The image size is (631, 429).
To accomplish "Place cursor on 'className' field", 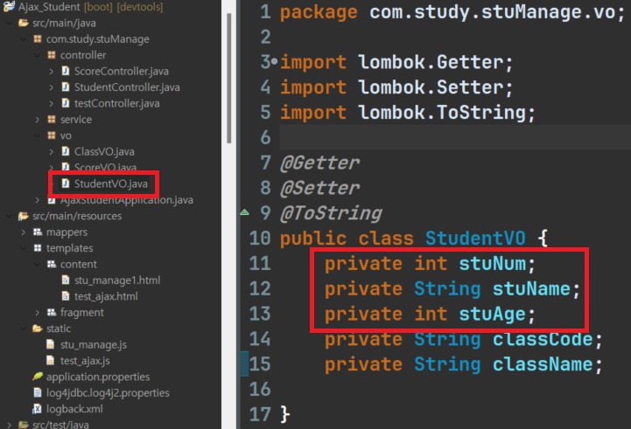I will point(543,364).
